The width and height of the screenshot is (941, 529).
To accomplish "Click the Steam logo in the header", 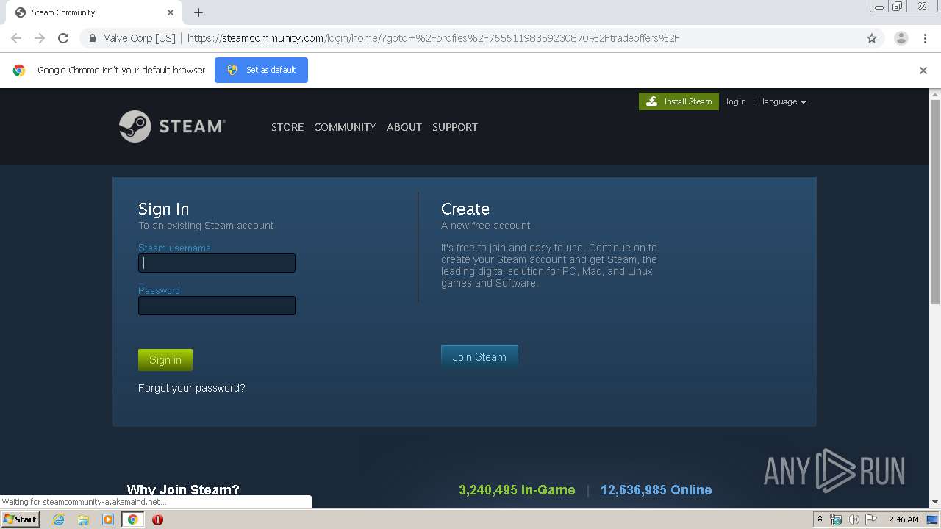I will (172, 126).
